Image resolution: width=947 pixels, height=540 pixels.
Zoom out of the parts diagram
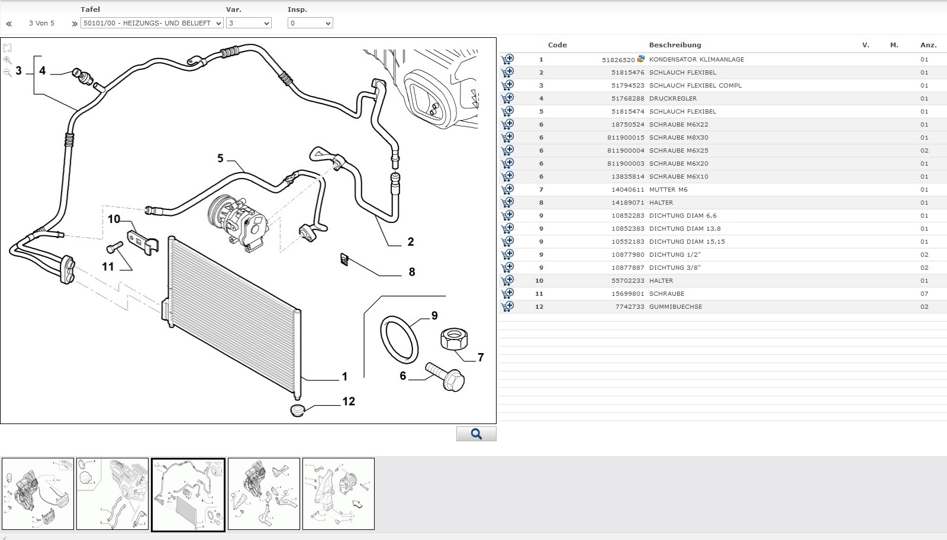7,72
